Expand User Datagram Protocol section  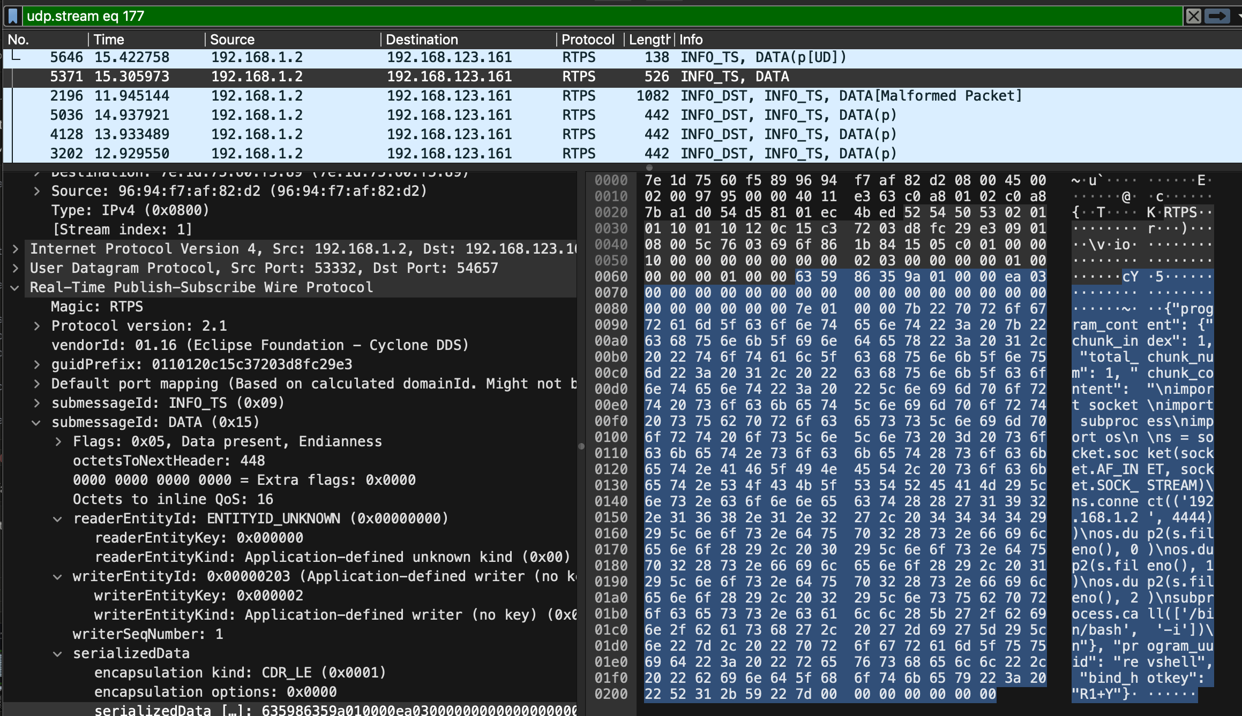(x=16, y=268)
